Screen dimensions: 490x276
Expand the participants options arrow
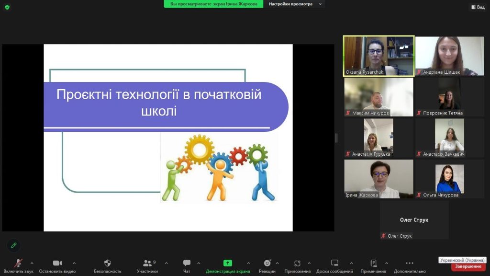coord(166,263)
